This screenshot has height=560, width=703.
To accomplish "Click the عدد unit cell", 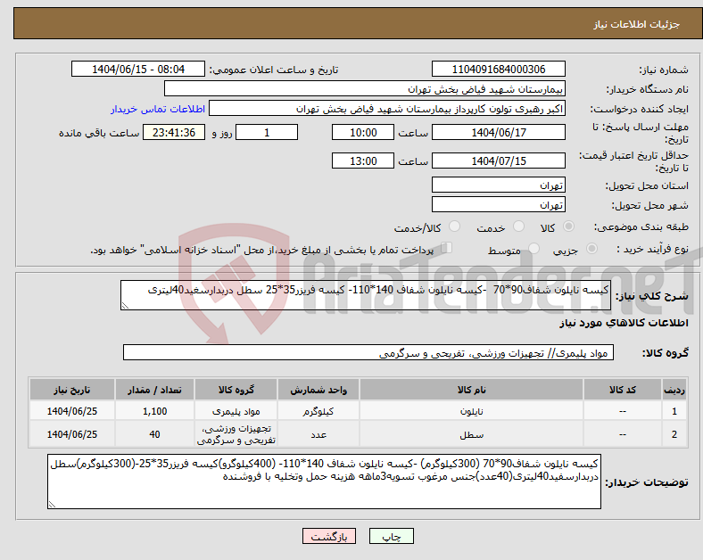I will click(x=318, y=434).
